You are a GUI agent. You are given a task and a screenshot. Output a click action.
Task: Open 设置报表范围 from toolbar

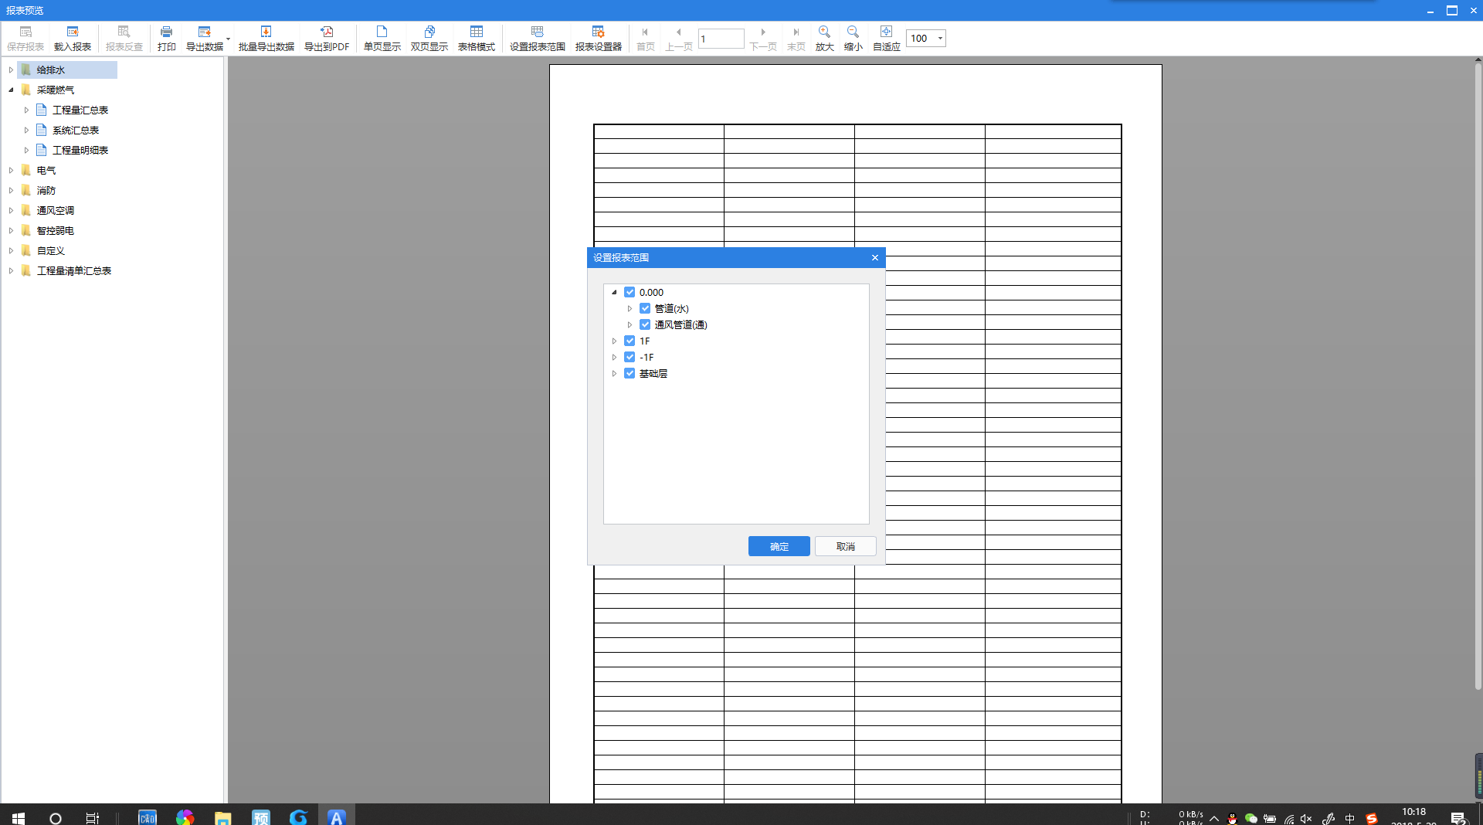click(x=538, y=38)
